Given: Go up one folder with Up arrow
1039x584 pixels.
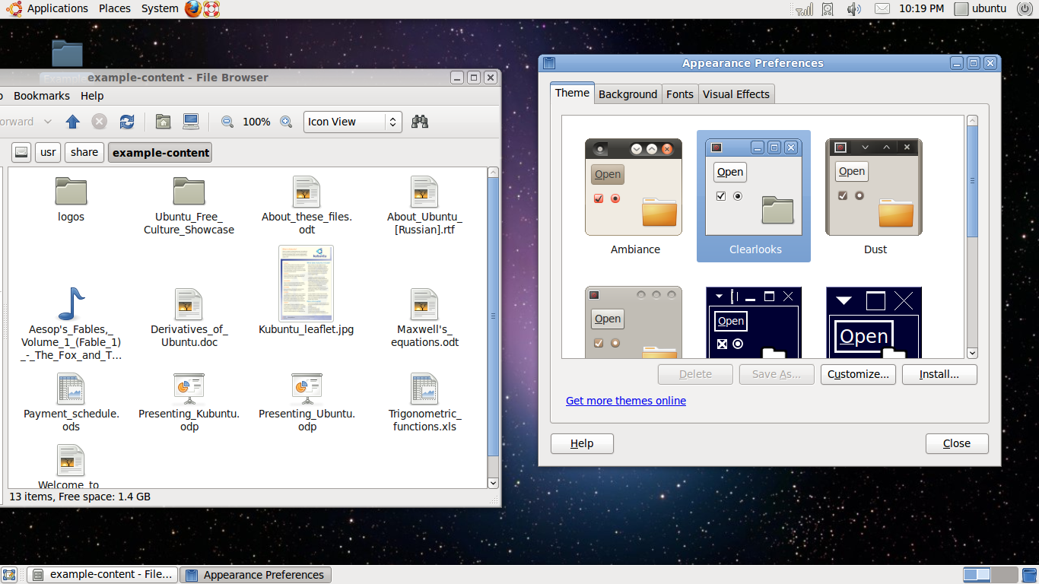Looking at the screenshot, I should coord(73,122).
